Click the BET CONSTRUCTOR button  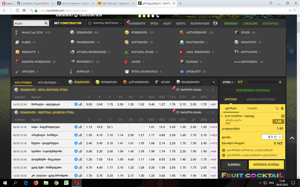(68, 23)
